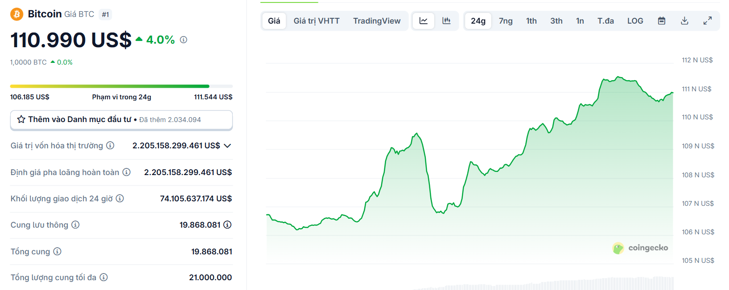Click the 109 N US$ axis label
Viewport: 729px width, 290px height.
click(x=698, y=146)
